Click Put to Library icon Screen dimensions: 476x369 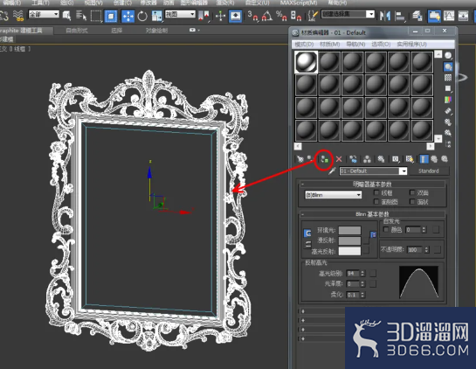[x=381, y=159]
